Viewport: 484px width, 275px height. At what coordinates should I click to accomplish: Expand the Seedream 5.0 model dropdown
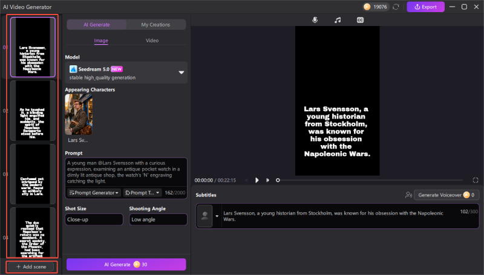point(181,73)
